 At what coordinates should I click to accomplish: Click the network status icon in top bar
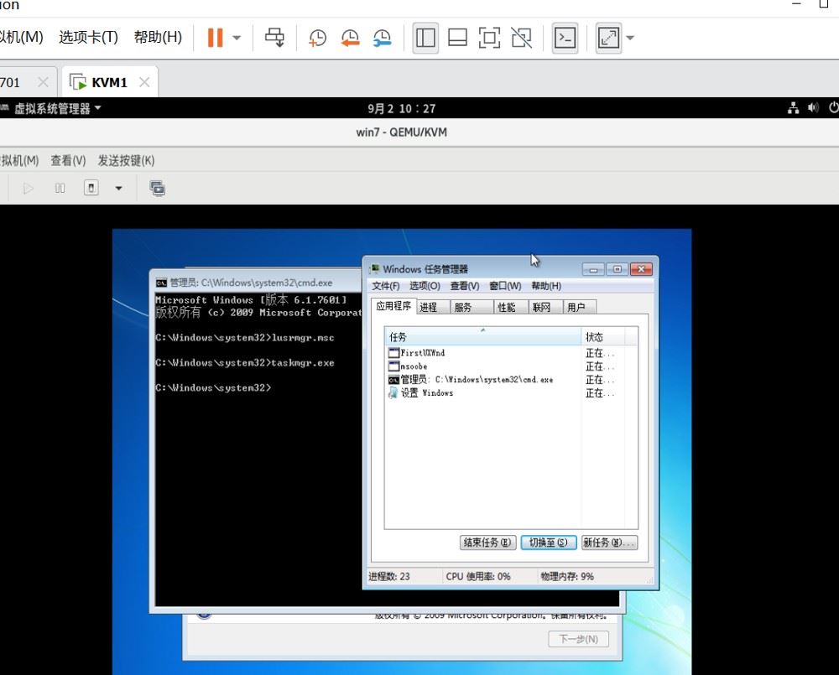point(794,108)
